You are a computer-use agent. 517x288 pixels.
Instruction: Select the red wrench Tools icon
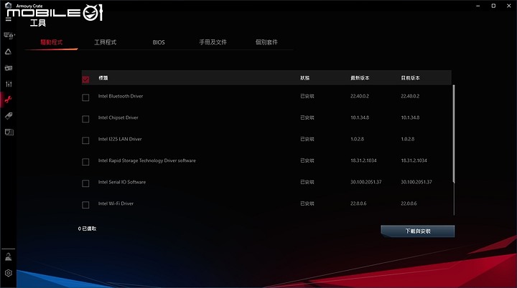pos(8,100)
